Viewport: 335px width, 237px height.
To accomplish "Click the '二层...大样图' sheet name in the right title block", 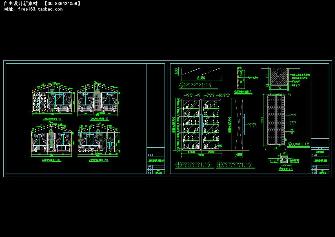I will 320,161.
